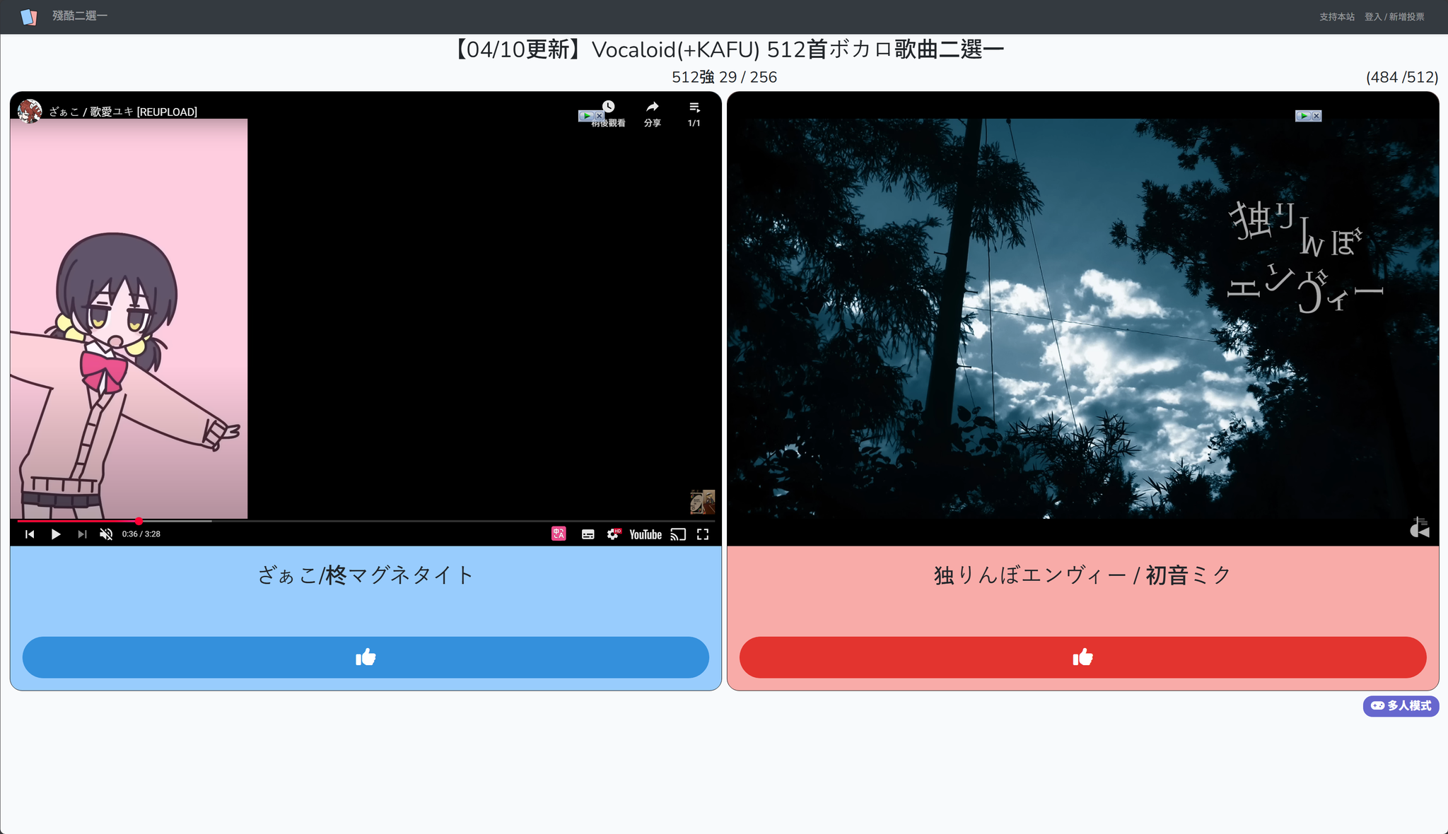Play the left video

coord(56,534)
